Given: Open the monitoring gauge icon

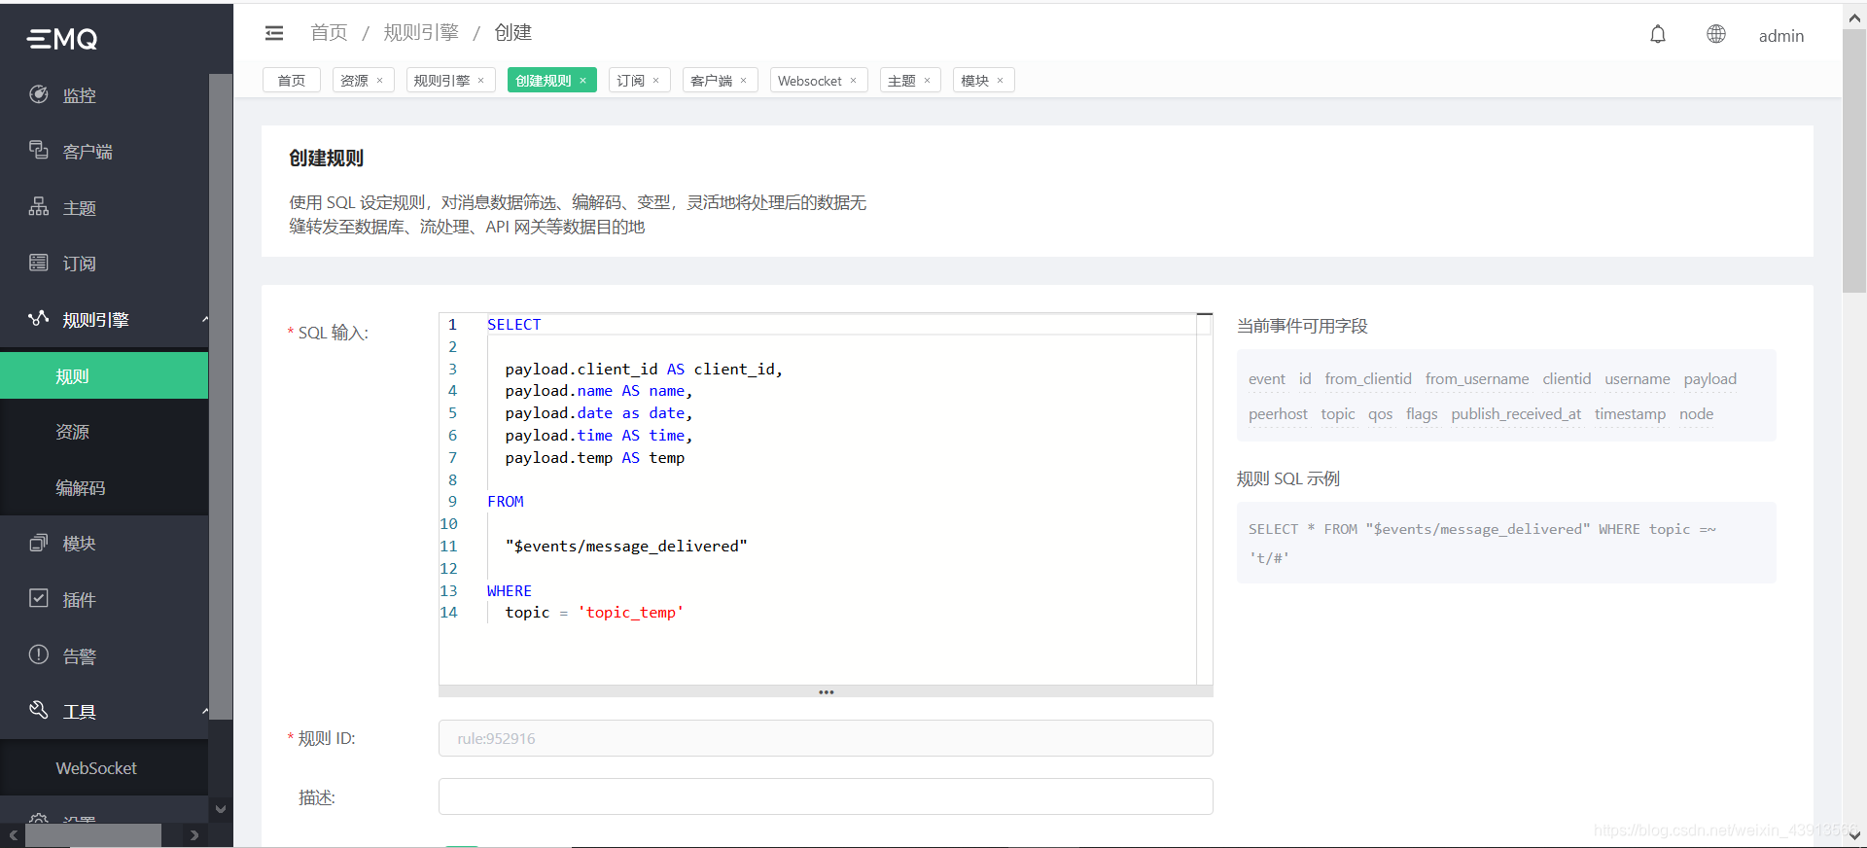Looking at the screenshot, I should click(x=39, y=94).
